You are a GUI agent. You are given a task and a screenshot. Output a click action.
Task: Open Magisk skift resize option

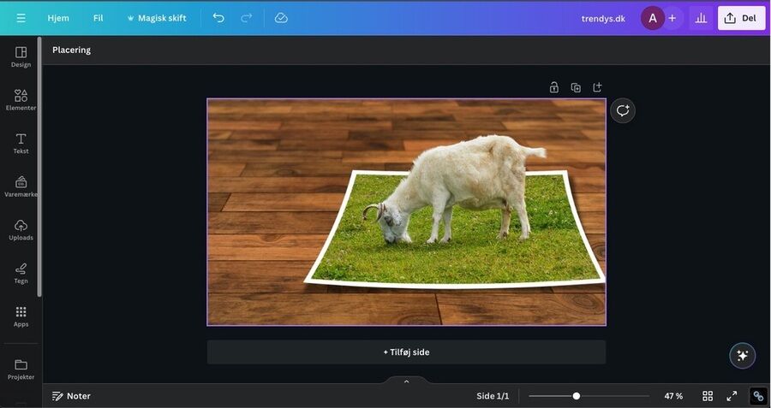coord(157,18)
